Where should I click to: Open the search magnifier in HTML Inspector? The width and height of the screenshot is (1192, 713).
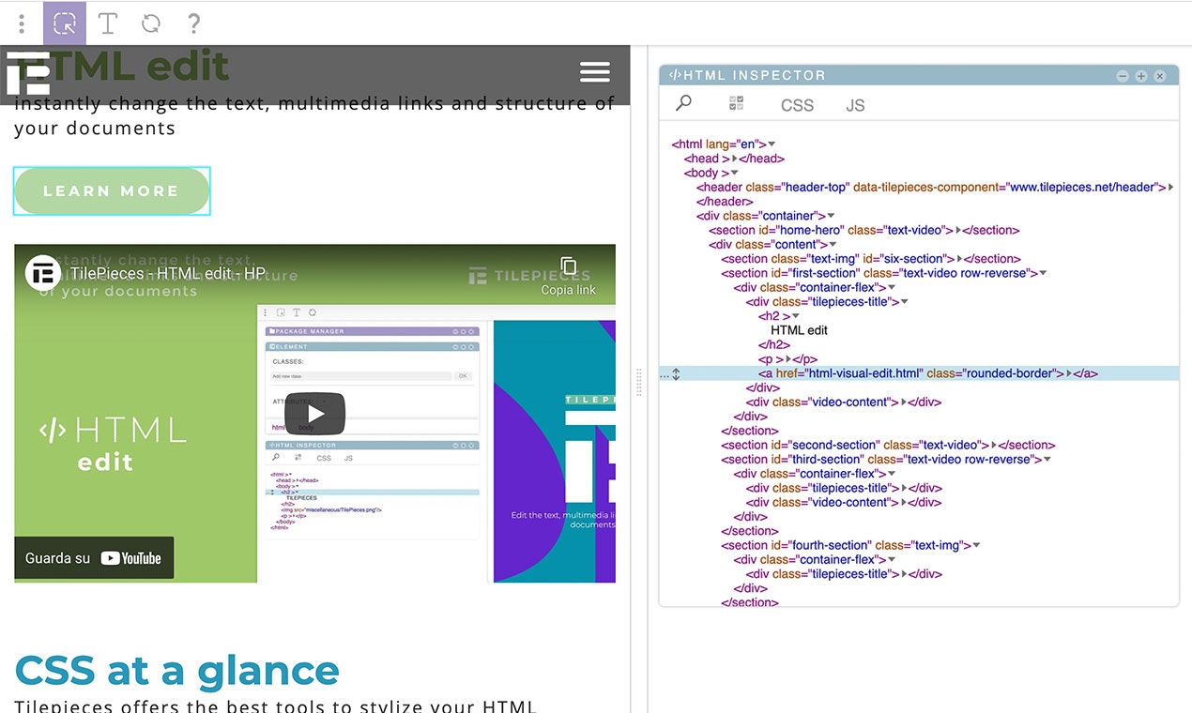684,103
